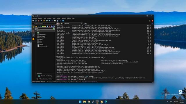Screen dimensions: 186x104
Task: Click the red delete icon in SFTP toolbar
Action: click(x=50, y=26)
